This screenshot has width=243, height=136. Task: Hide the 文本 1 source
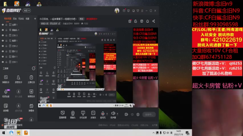(x=3, y=62)
